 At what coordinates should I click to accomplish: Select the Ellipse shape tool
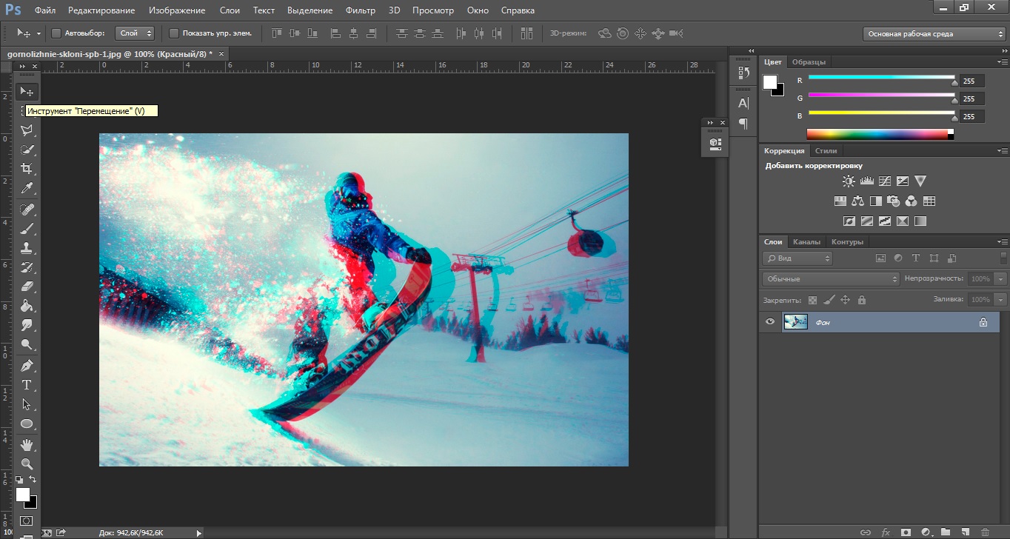(27, 424)
